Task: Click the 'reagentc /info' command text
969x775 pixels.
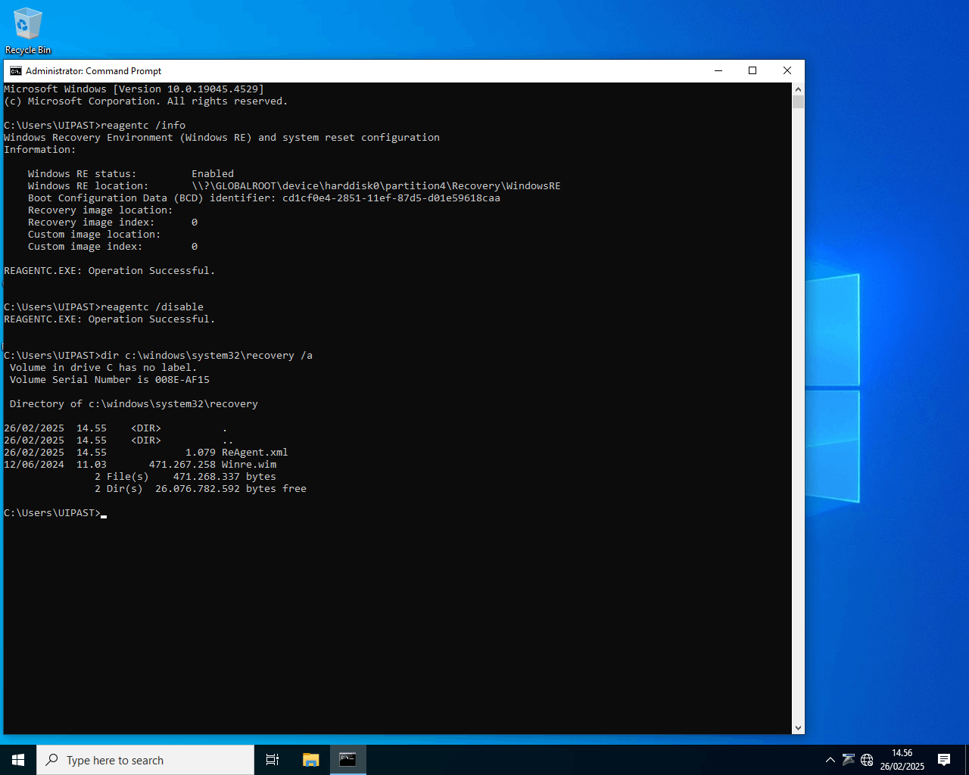Action: (143, 125)
